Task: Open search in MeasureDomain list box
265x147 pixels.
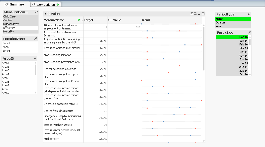Action: [36, 12]
